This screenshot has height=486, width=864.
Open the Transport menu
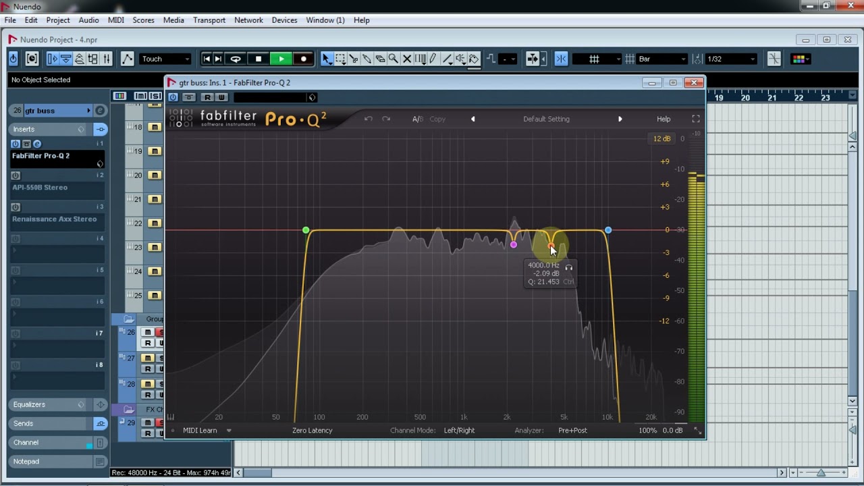209,20
